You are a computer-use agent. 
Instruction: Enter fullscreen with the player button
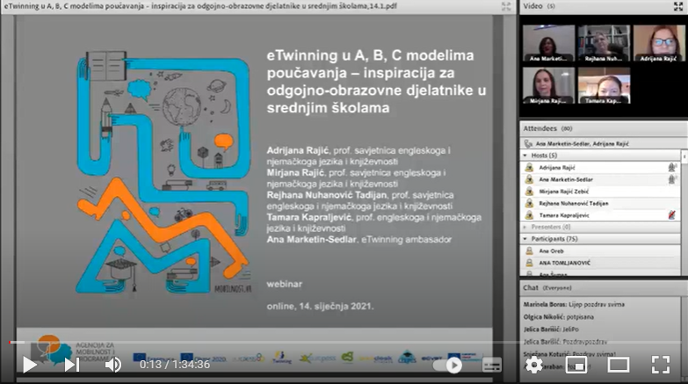661,365
